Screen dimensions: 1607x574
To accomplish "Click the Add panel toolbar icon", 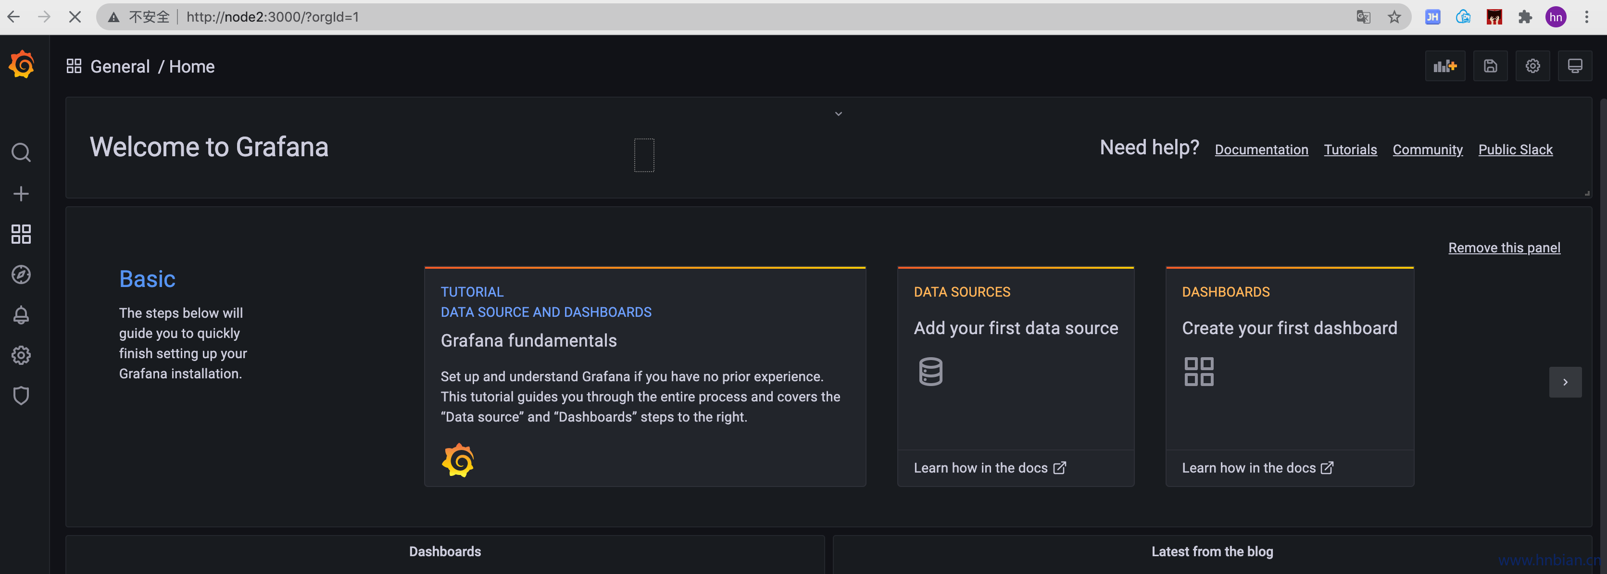I will (x=1445, y=66).
